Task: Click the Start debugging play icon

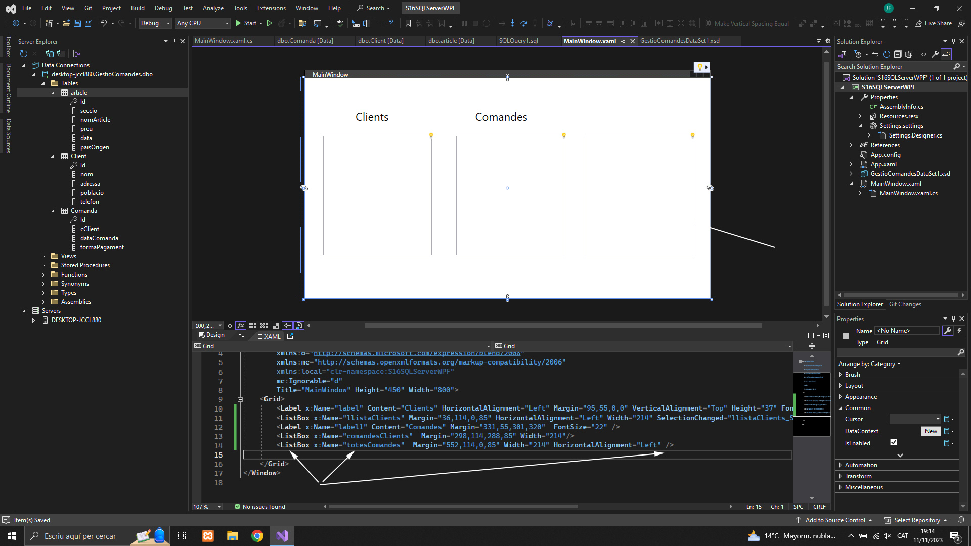Action: click(238, 23)
